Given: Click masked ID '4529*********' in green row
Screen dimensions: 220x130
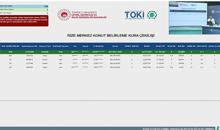Looking at the screenshot, I should (x=99, y=52).
